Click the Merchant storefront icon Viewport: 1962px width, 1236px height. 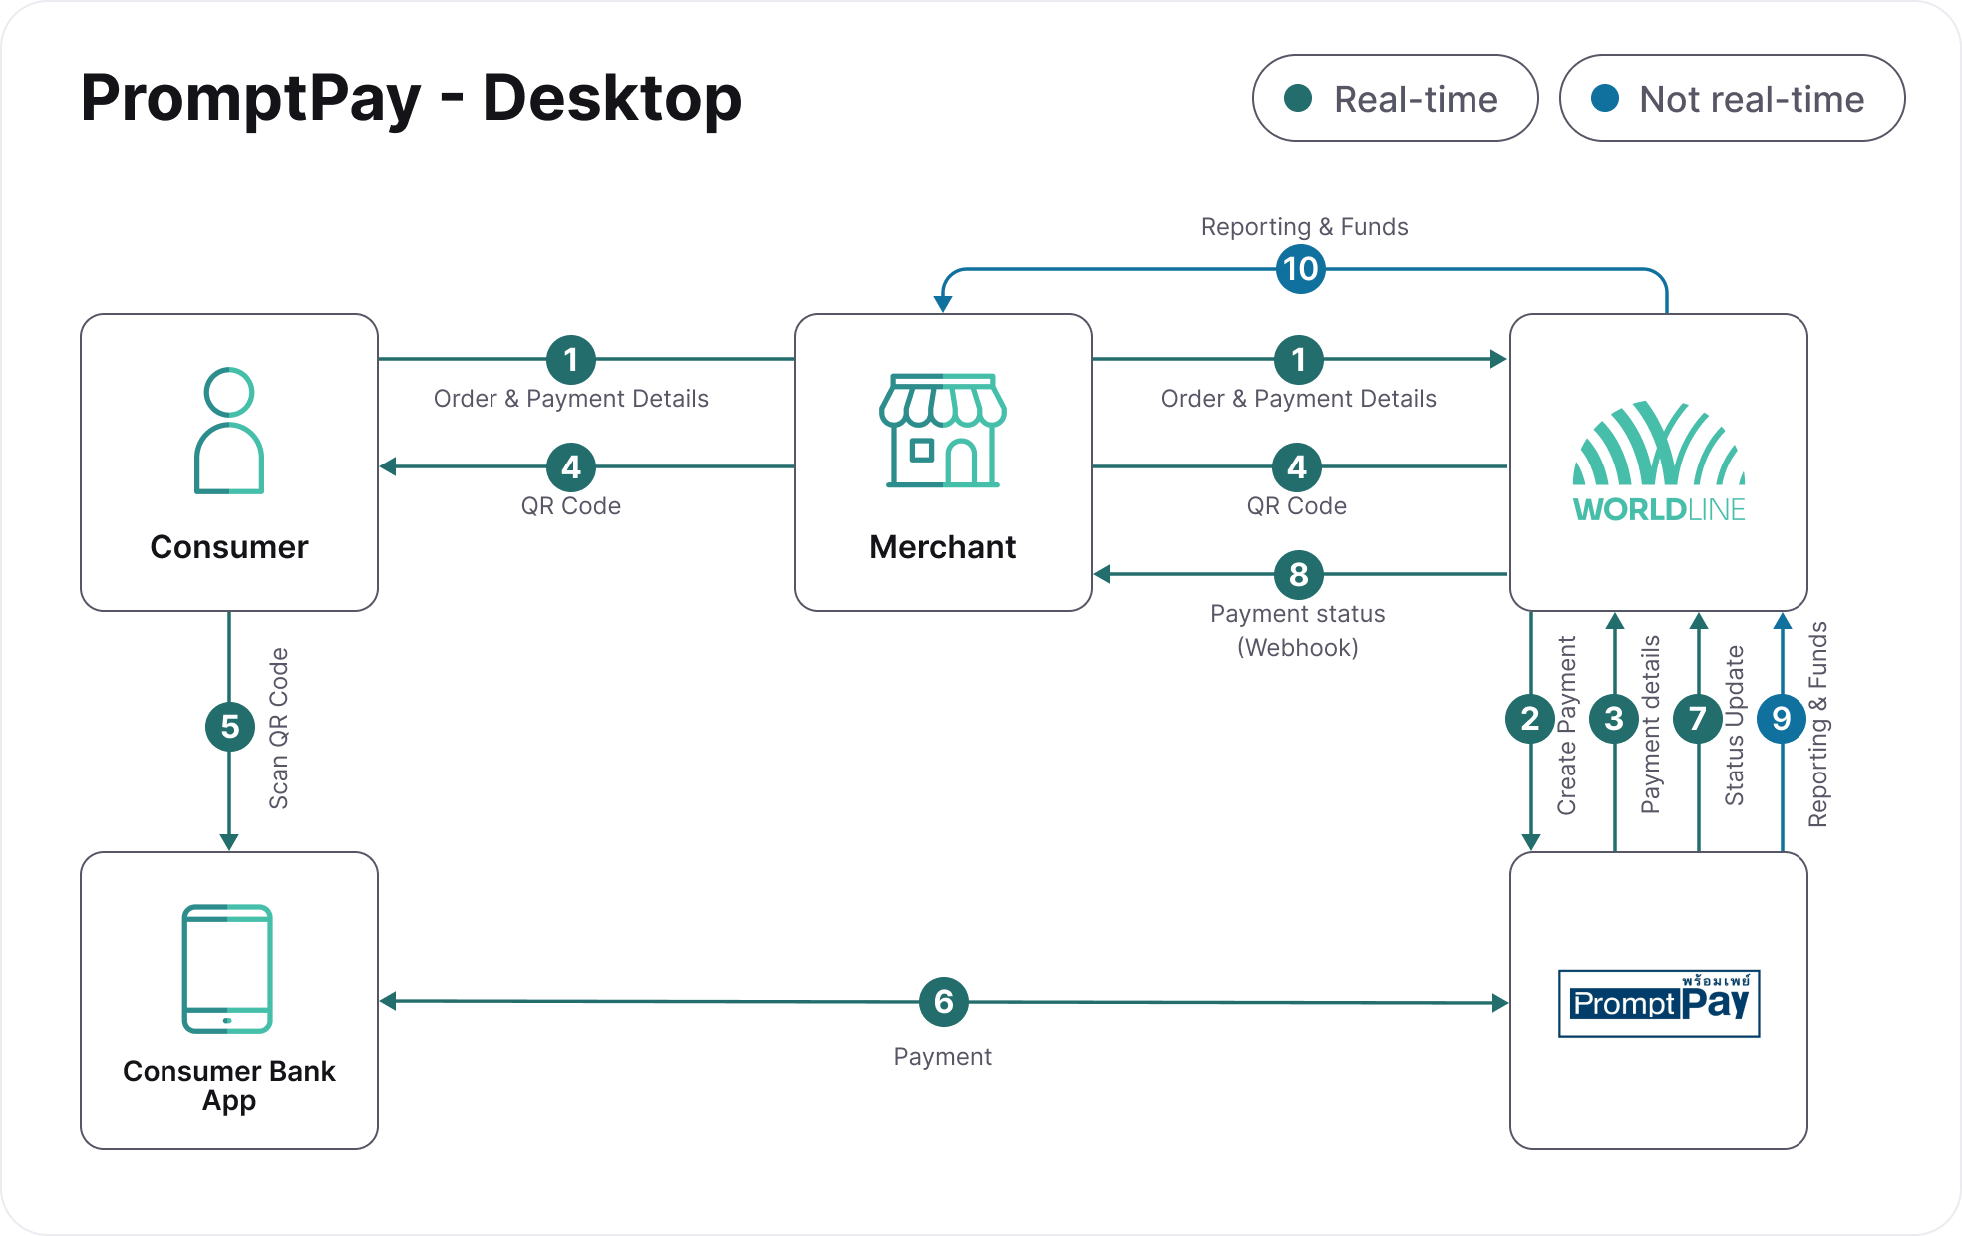click(943, 431)
